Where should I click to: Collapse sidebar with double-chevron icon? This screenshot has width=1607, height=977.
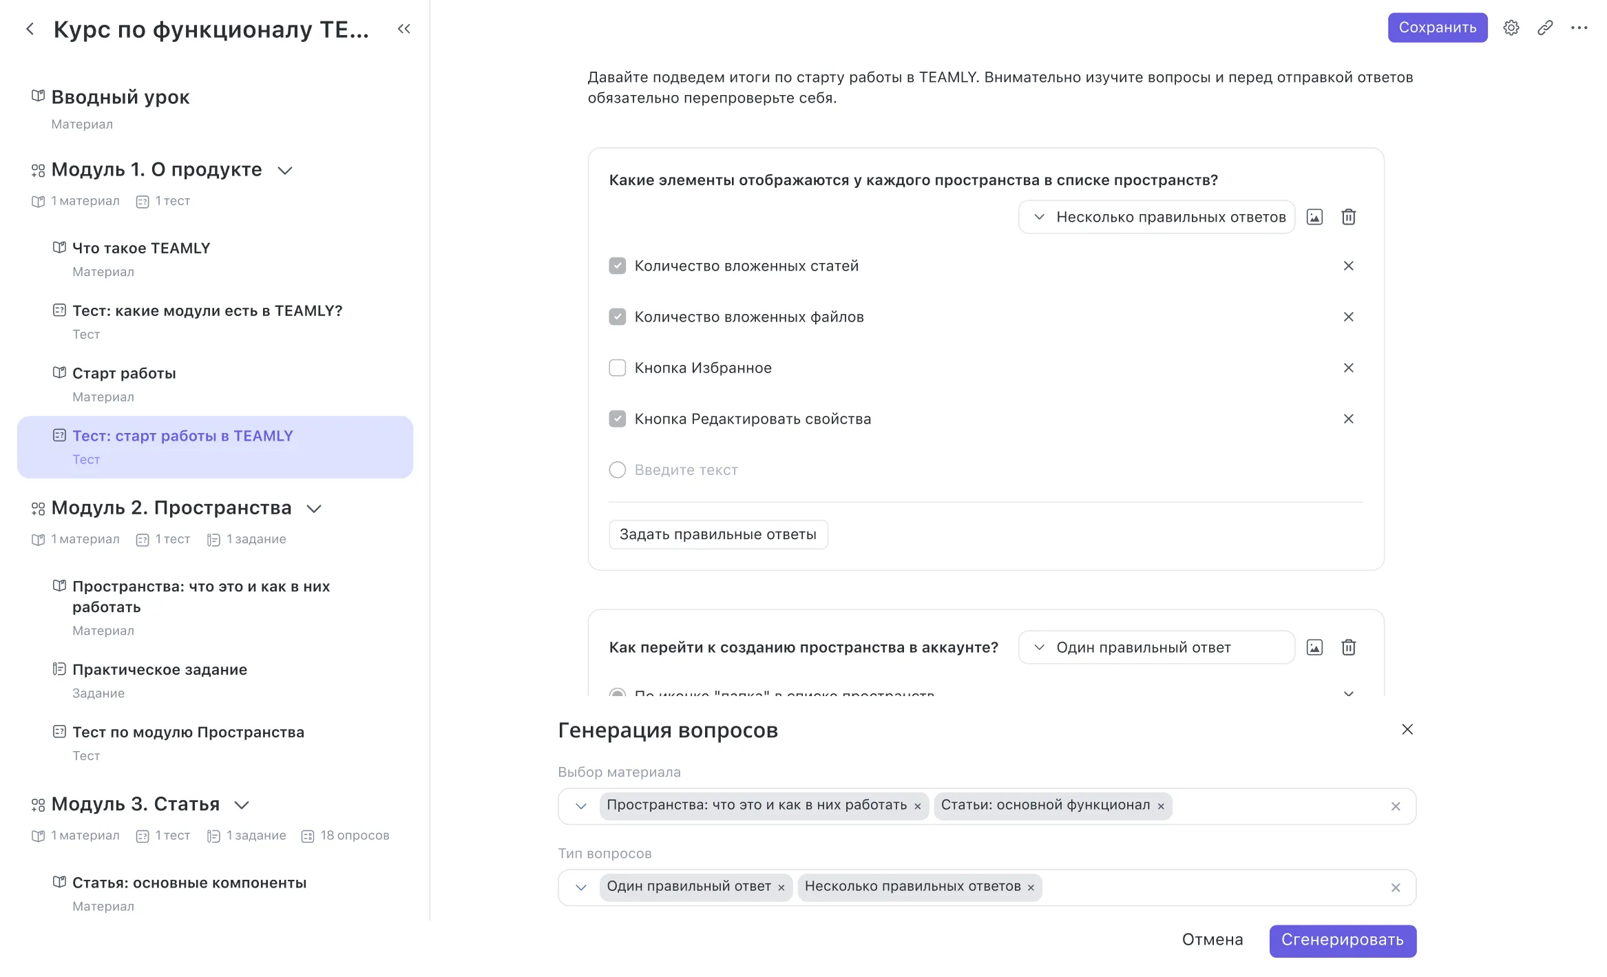click(404, 29)
